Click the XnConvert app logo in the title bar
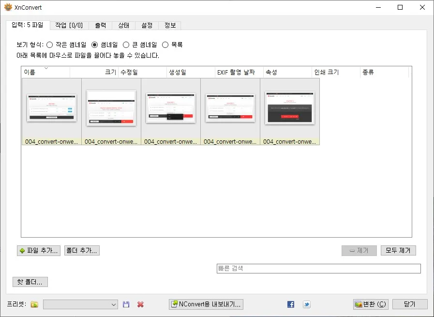Viewport: 434px width, 317px height. pos(8,7)
